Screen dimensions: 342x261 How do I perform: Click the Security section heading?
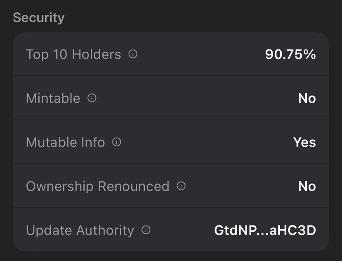(x=39, y=18)
